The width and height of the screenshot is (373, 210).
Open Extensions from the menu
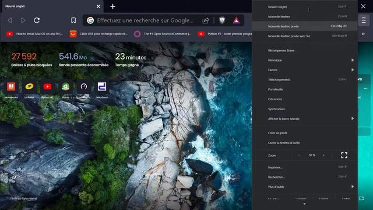pos(304,99)
